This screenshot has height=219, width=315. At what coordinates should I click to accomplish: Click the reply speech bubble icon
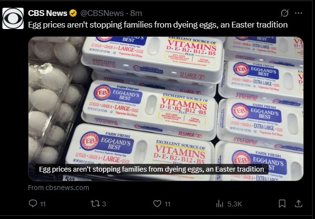pos(33,204)
